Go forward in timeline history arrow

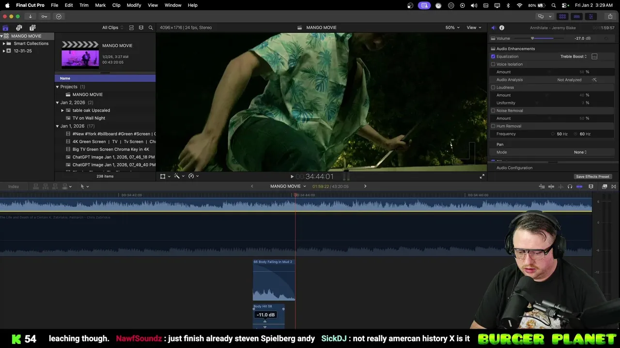[x=365, y=187]
